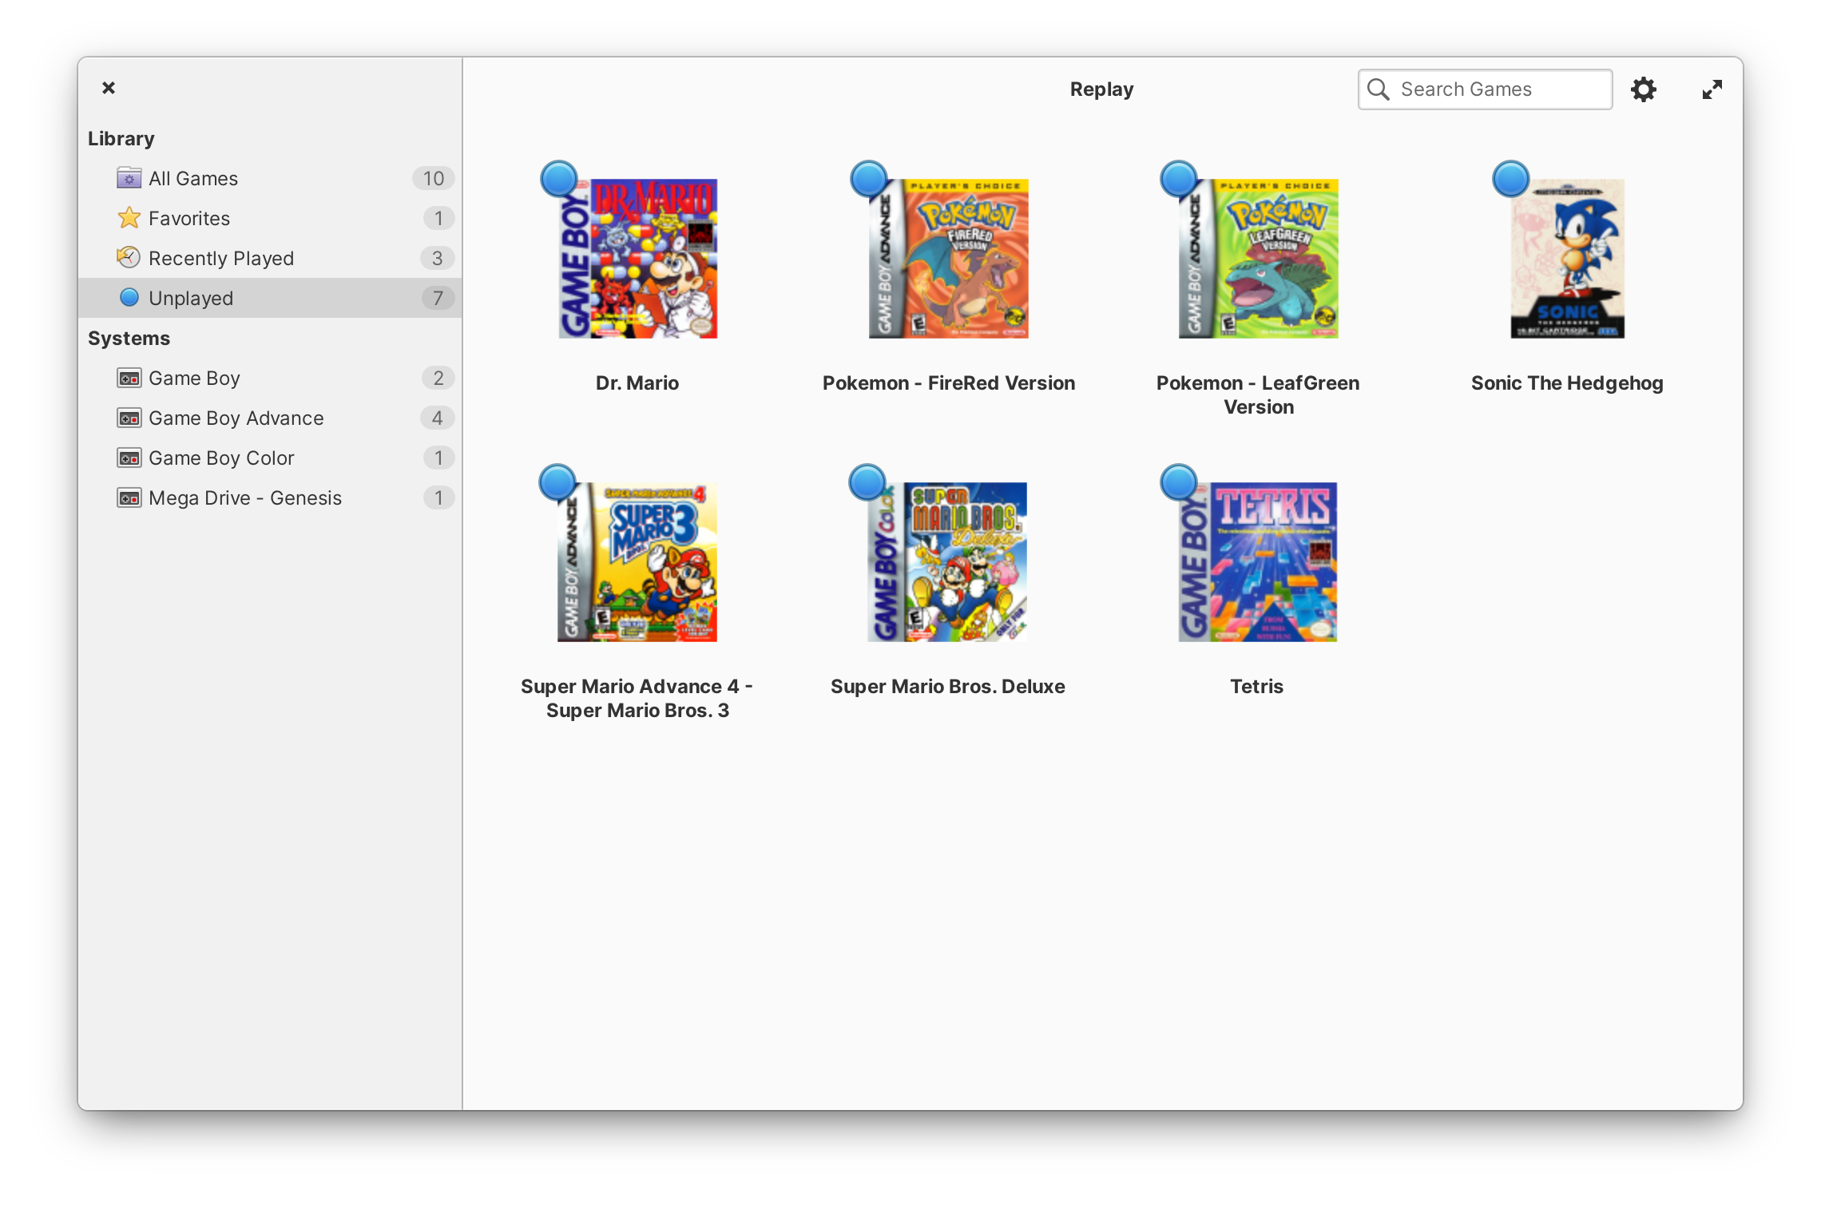The height and width of the screenshot is (1209, 1821).
Task: Select Game Boy Advance system
Action: 236,418
